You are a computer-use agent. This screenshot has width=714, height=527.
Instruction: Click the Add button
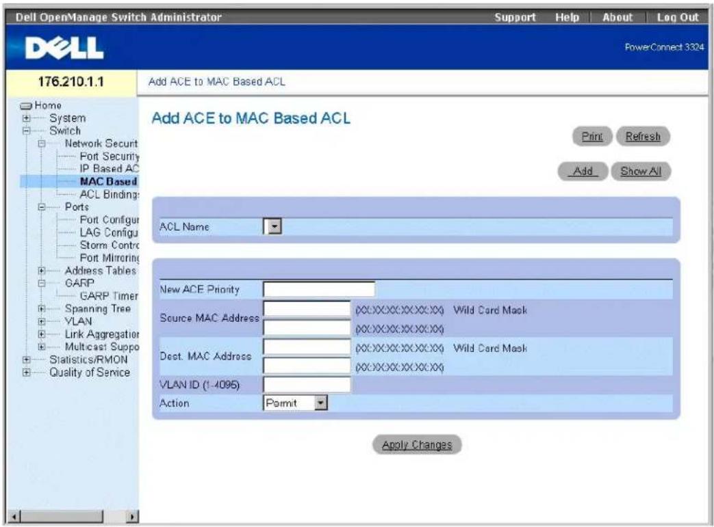[x=583, y=172]
